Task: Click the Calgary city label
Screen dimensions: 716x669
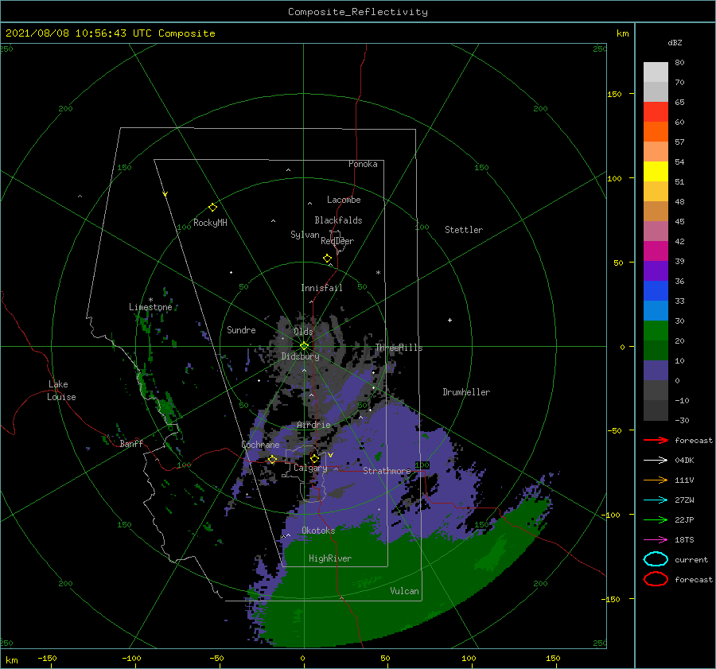Action: [x=310, y=468]
